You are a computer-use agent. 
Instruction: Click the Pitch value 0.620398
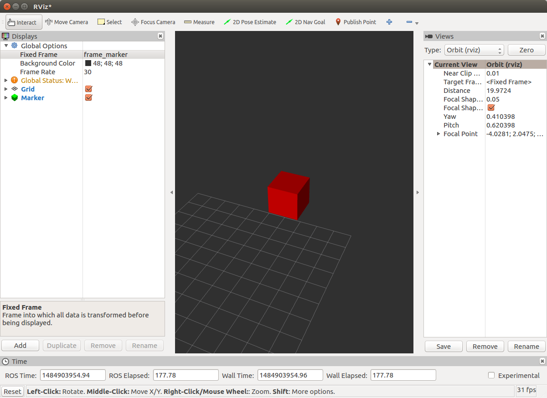click(501, 125)
